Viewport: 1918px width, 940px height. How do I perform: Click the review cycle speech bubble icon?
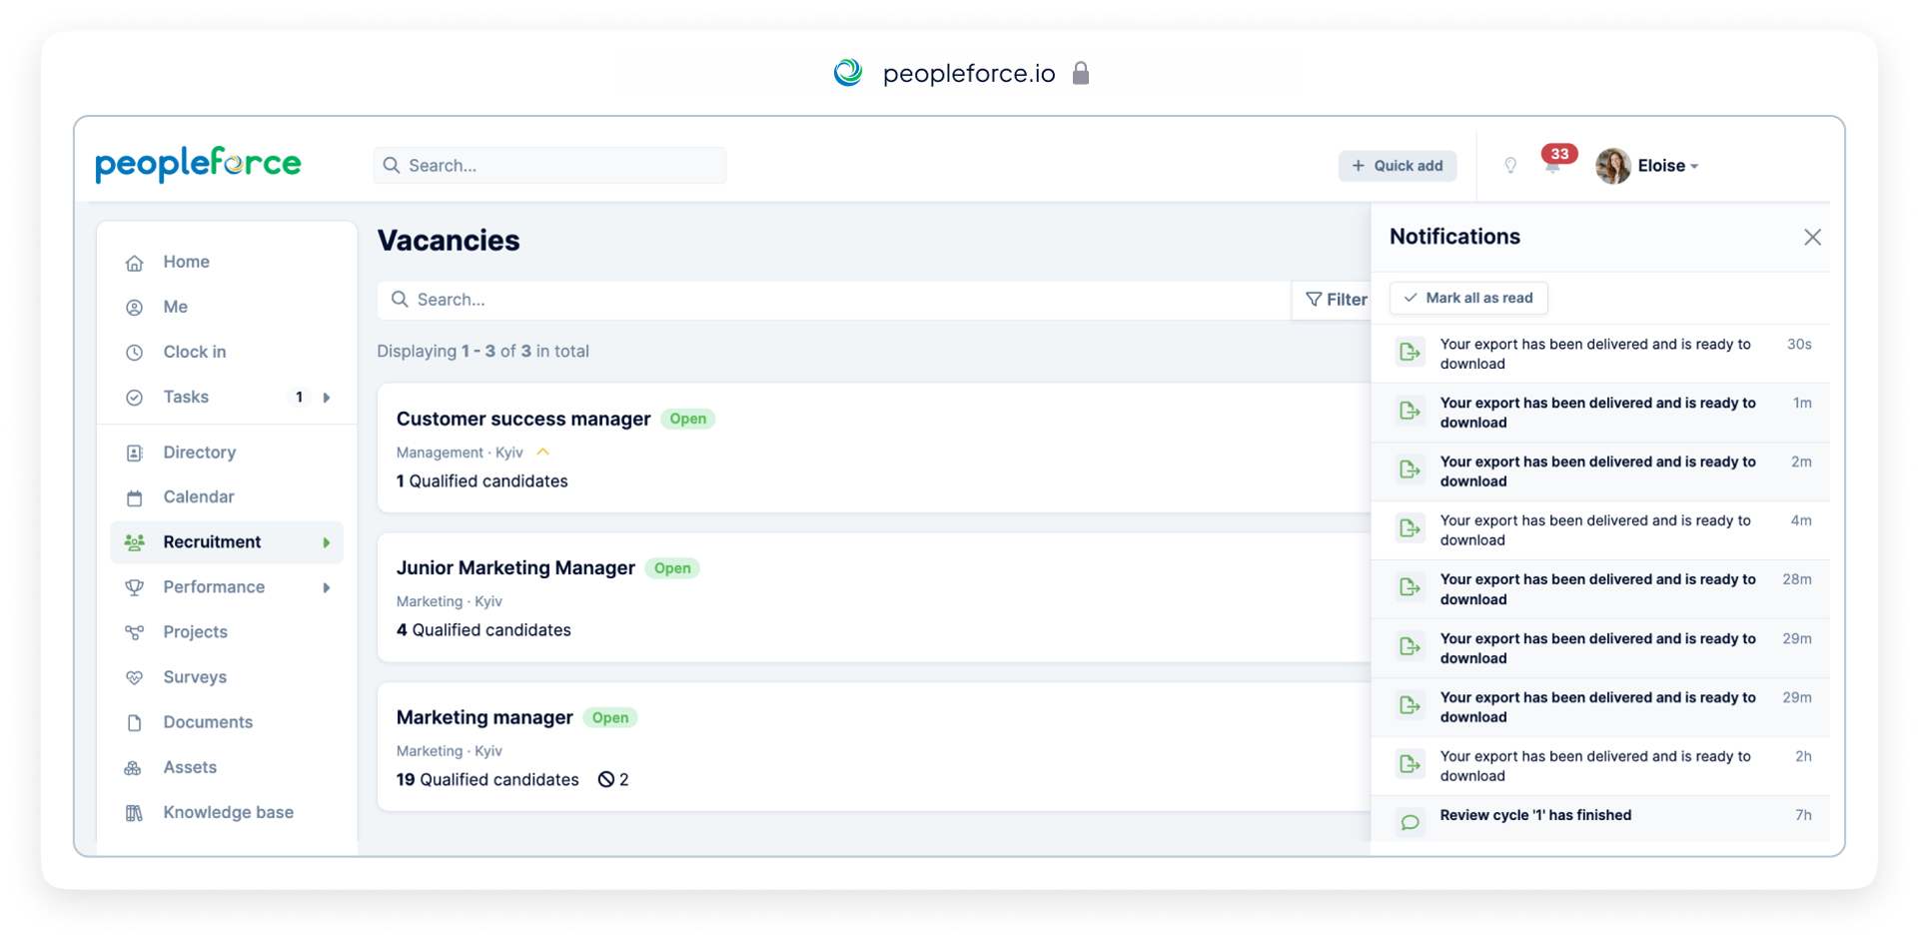click(1410, 822)
